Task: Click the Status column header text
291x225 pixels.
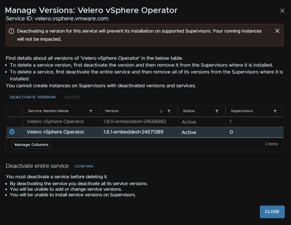Action: click(x=189, y=111)
